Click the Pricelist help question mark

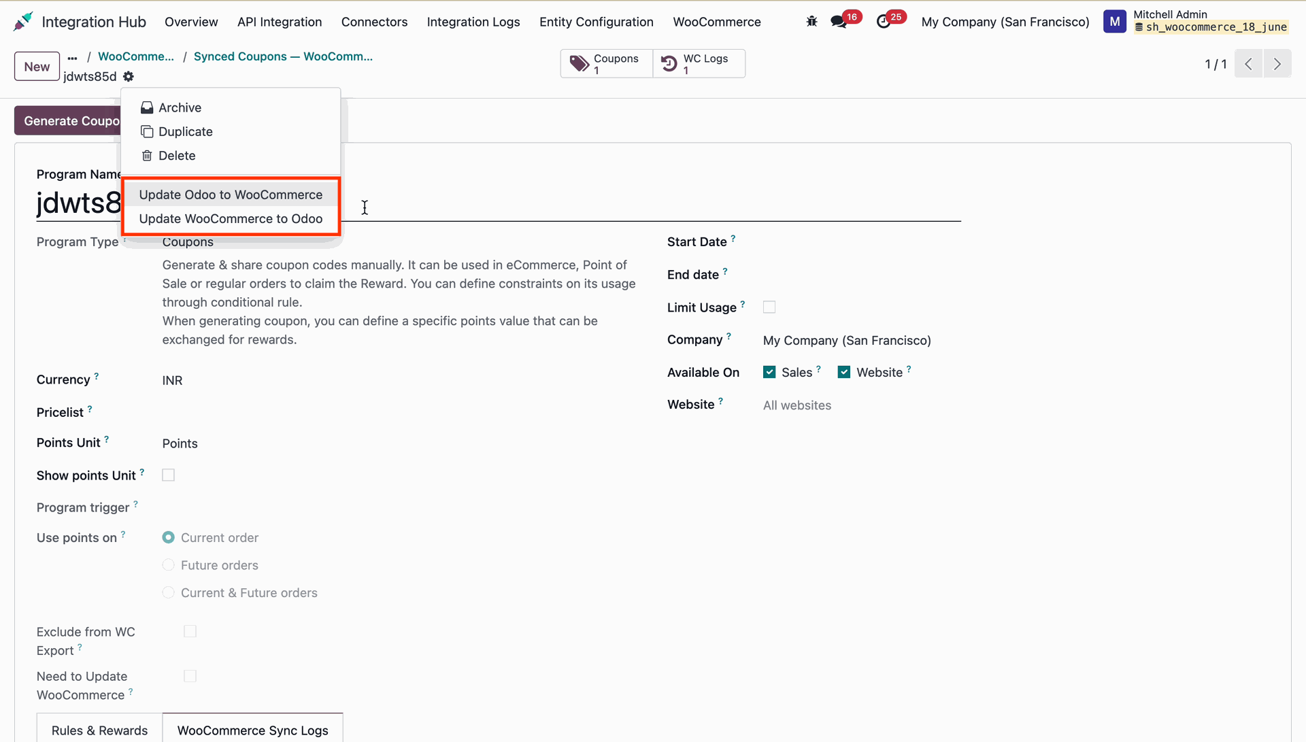coord(90,409)
